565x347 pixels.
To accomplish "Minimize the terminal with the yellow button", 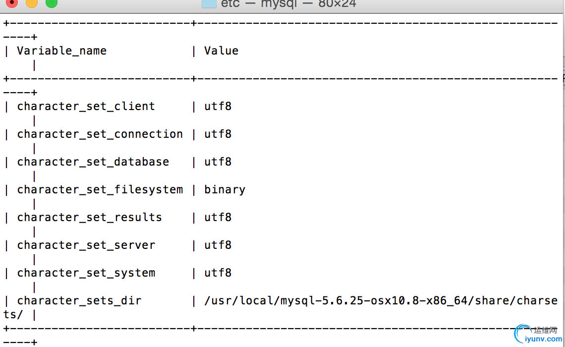I will click(x=32, y=3).
